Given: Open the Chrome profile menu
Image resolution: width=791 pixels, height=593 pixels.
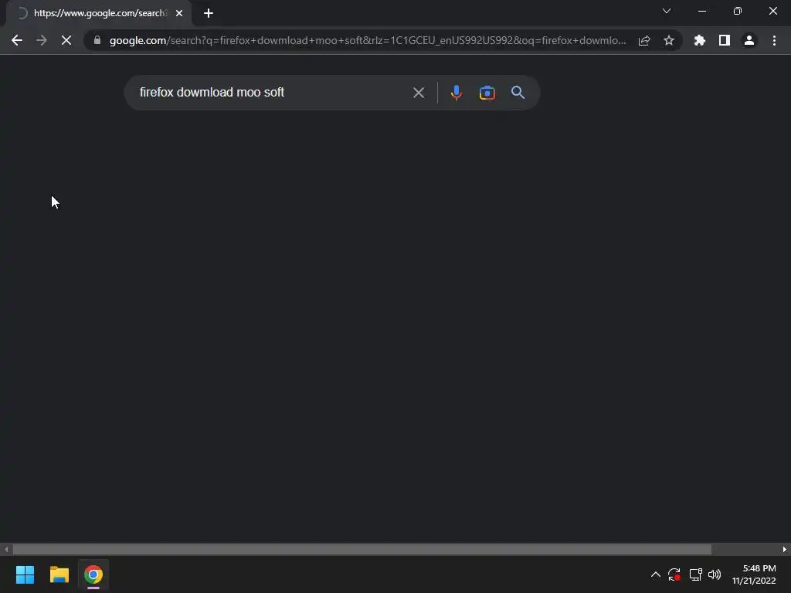Looking at the screenshot, I should pos(749,40).
